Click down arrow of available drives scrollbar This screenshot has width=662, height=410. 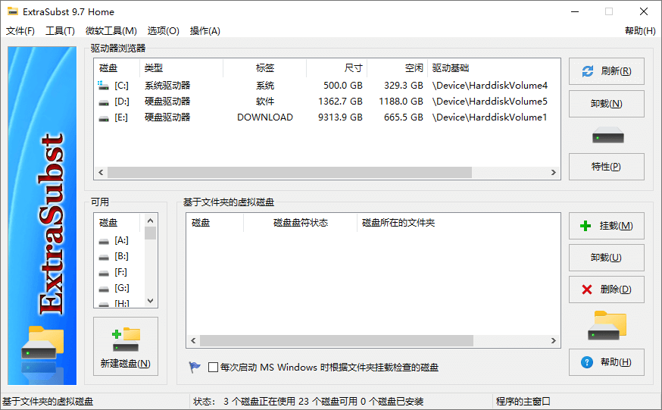[150, 301]
